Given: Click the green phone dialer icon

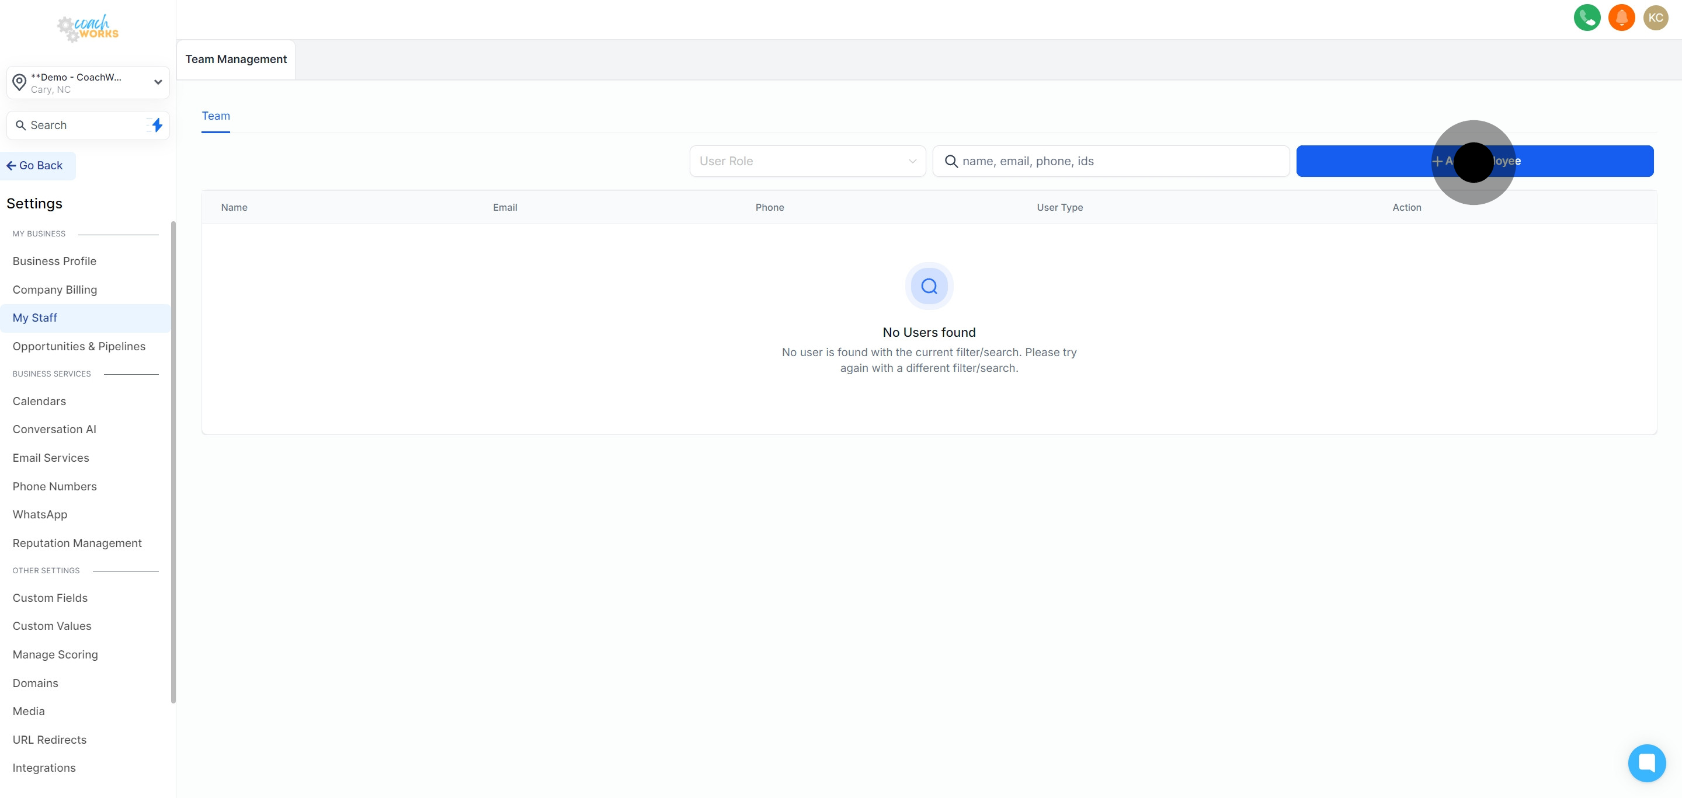Looking at the screenshot, I should pyautogui.click(x=1587, y=18).
